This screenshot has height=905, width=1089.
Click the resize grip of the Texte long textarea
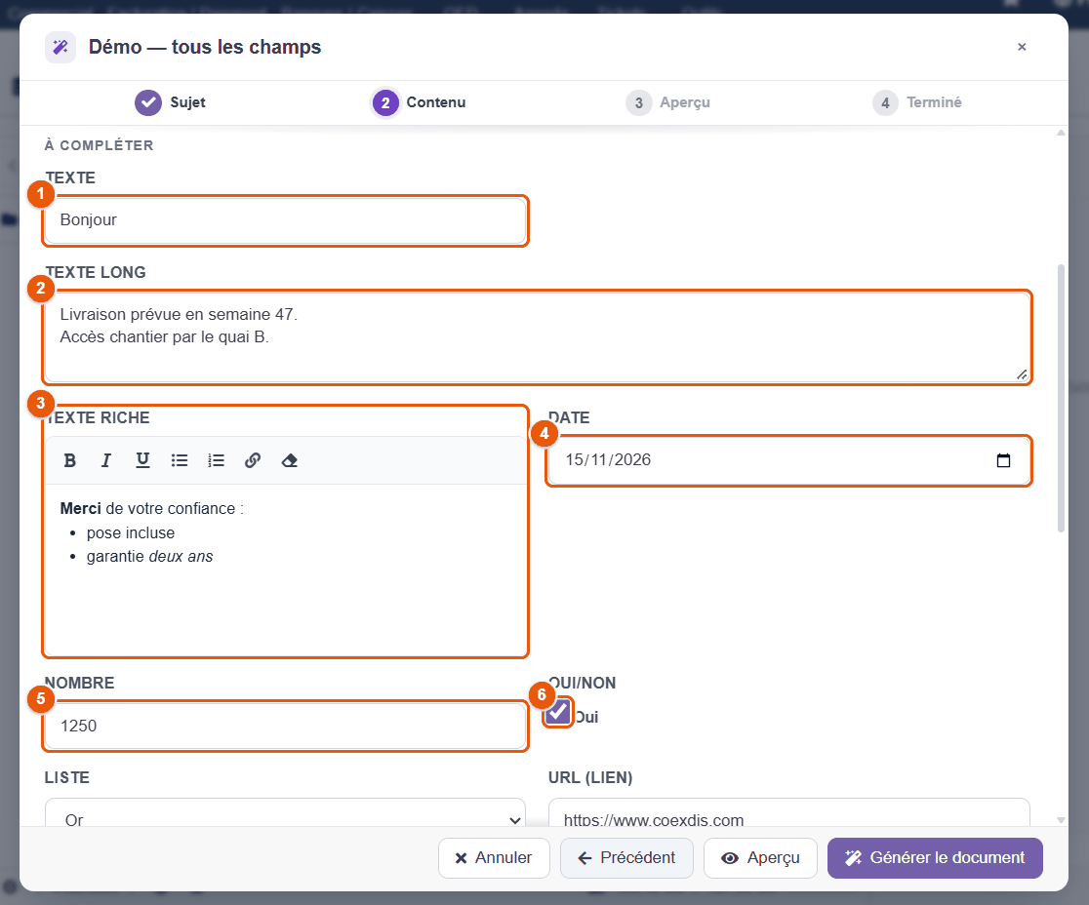pos(1022,374)
